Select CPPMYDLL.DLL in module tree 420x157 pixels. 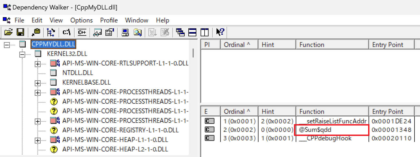[54, 44]
